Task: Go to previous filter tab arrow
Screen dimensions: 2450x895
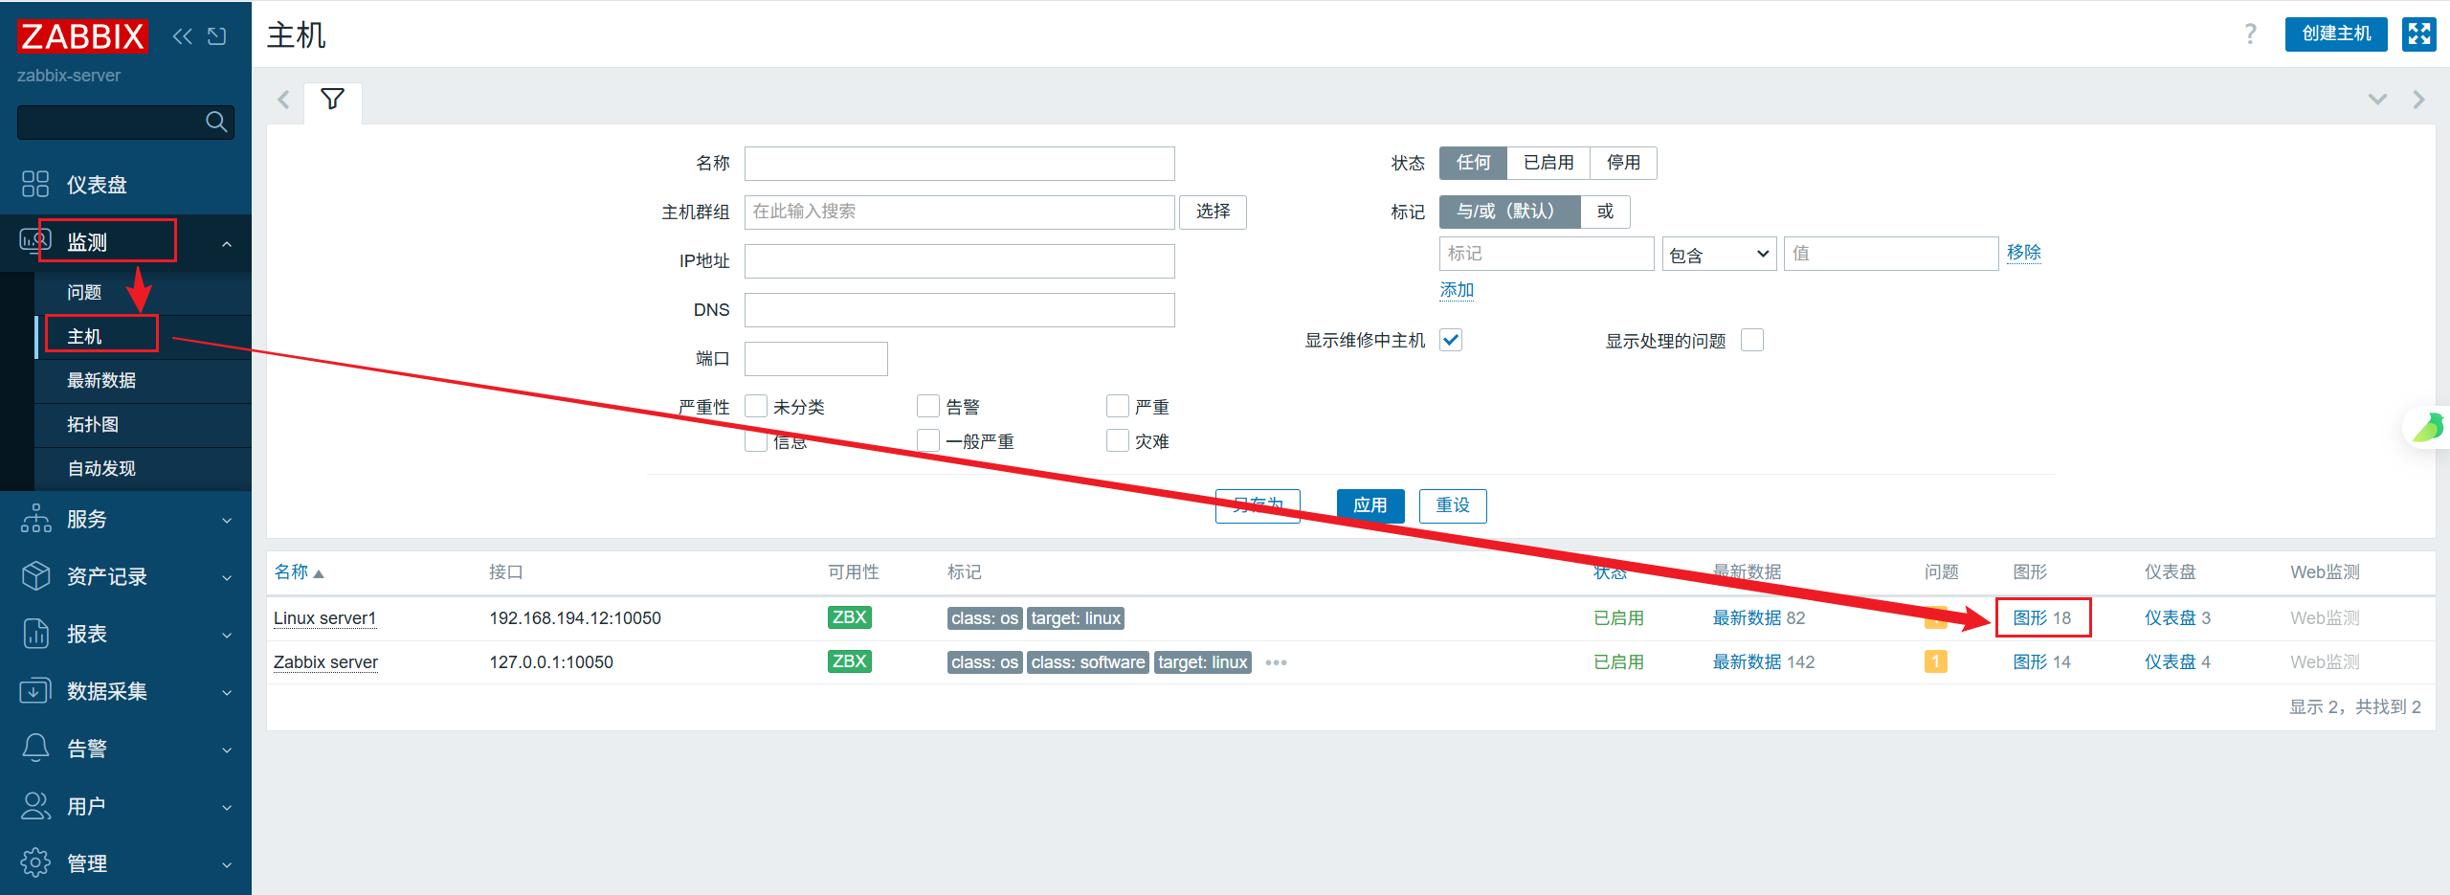Action: click(283, 100)
